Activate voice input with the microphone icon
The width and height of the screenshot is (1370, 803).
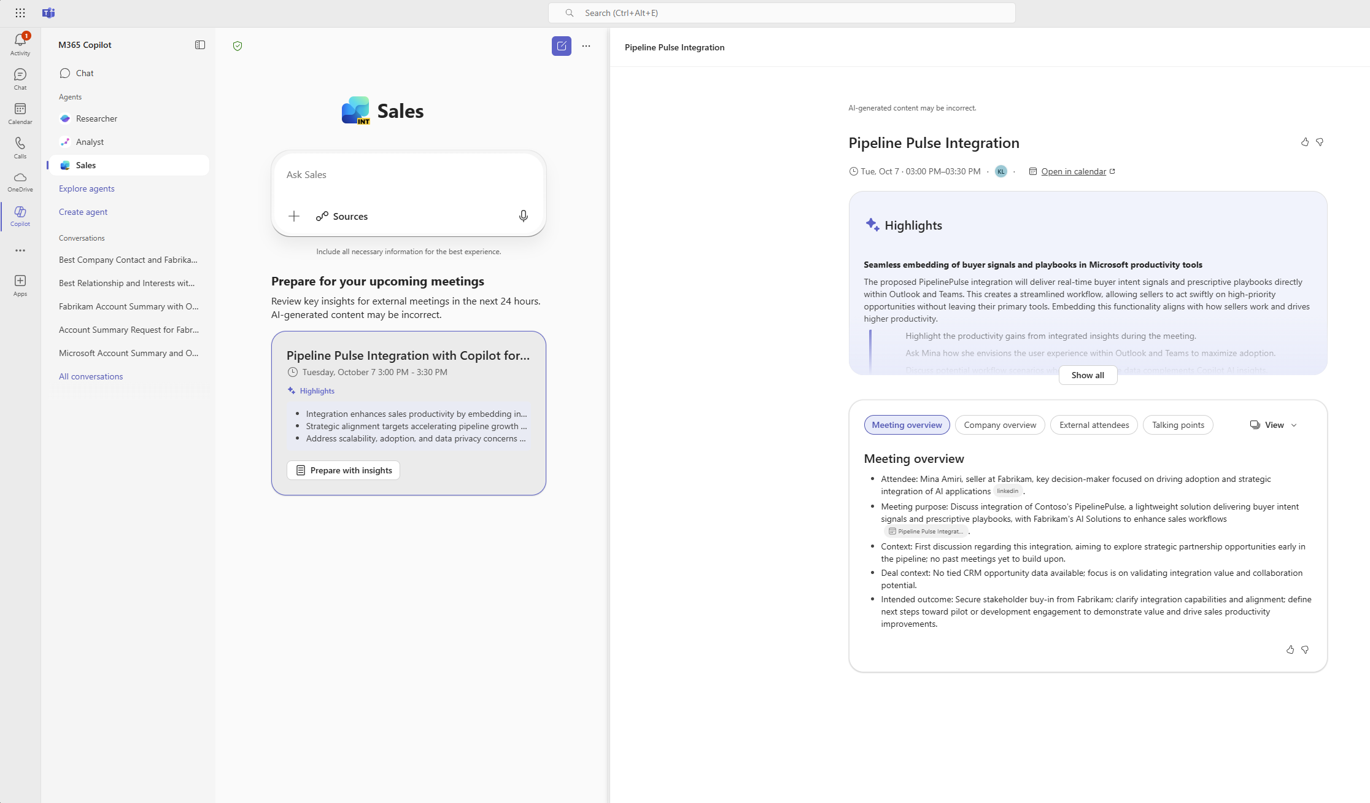pos(523,216)
